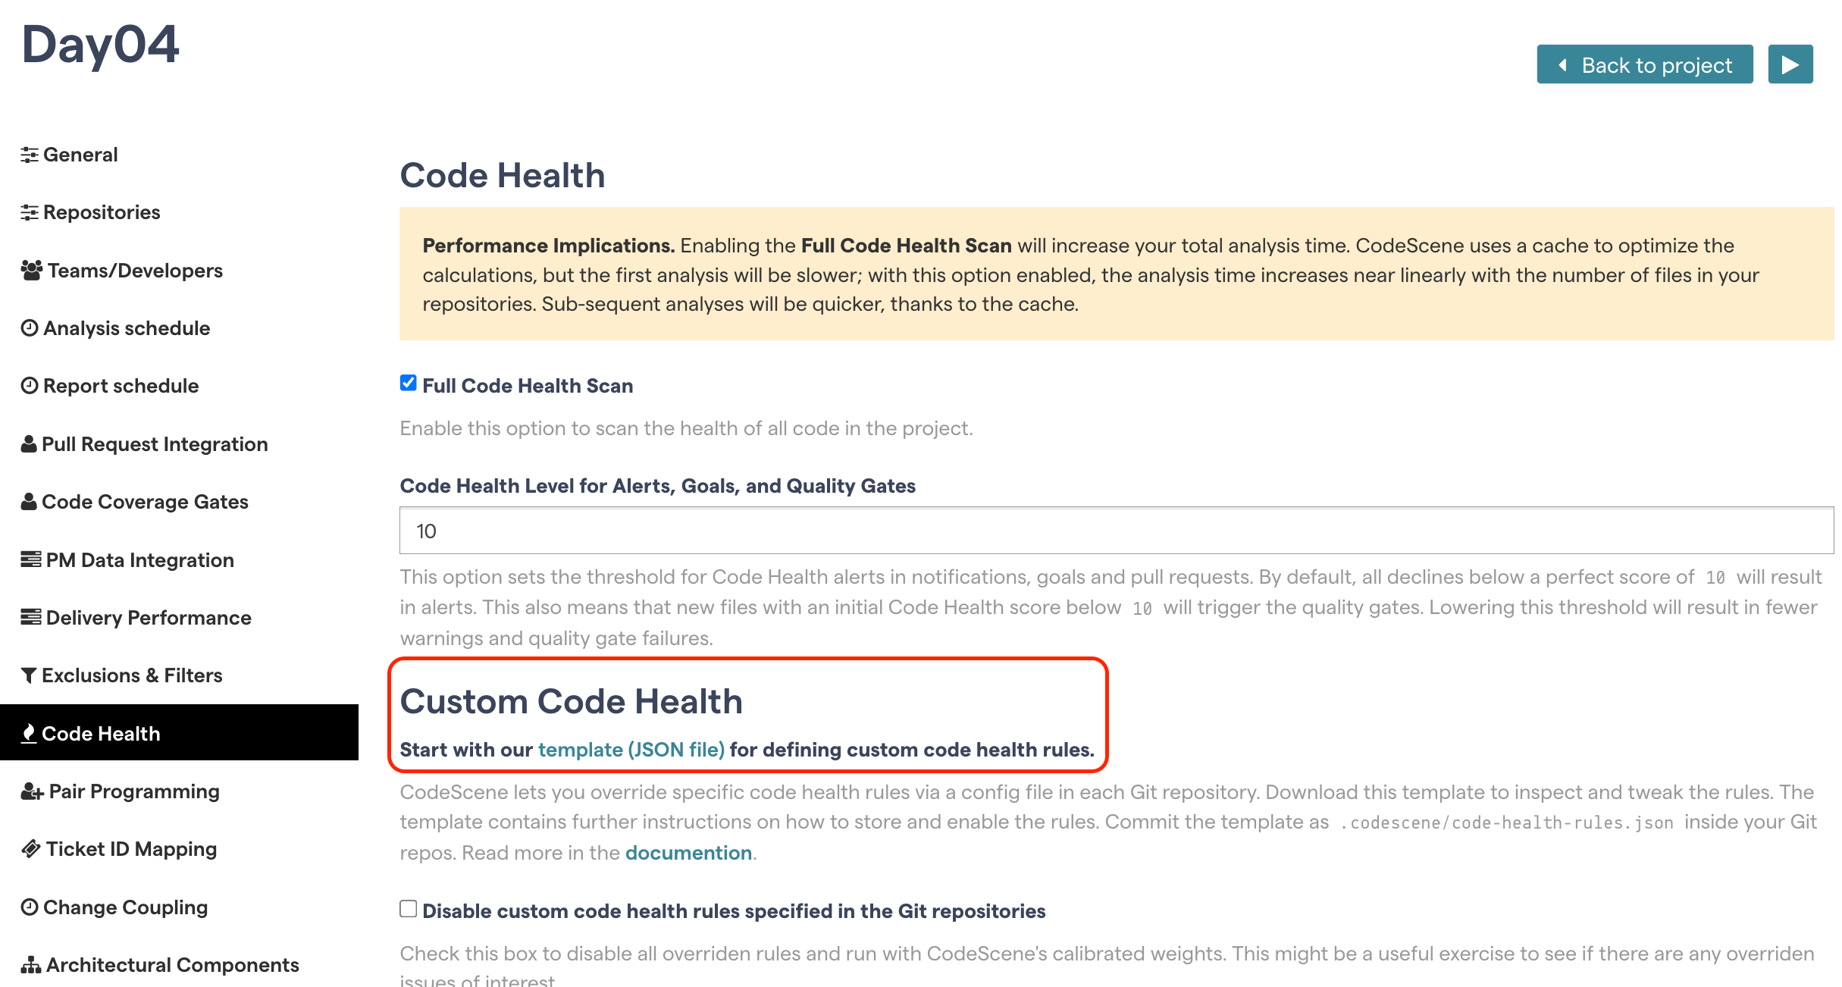Click the Architectural Components sitemap icon
Image resolution: width=1842 pixels, height=987 pixels.
click(x=31, y=965)
